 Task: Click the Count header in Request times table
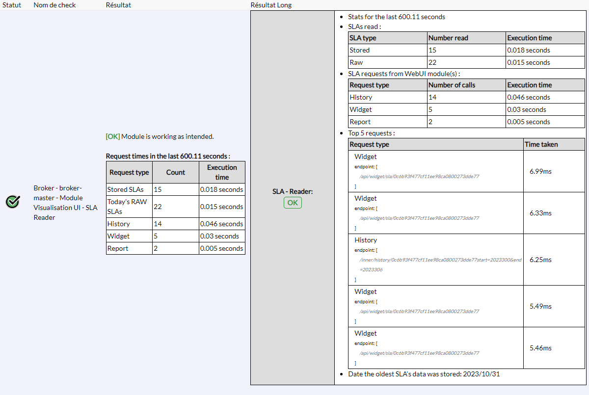pos(176,172)
